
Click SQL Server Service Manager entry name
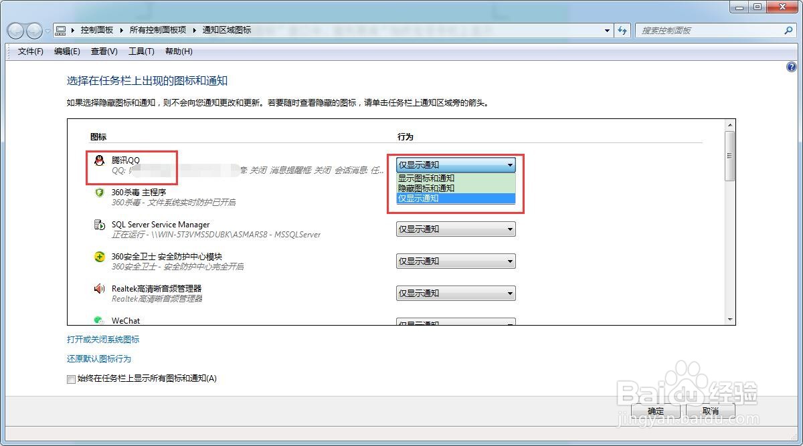coord(161,225)
